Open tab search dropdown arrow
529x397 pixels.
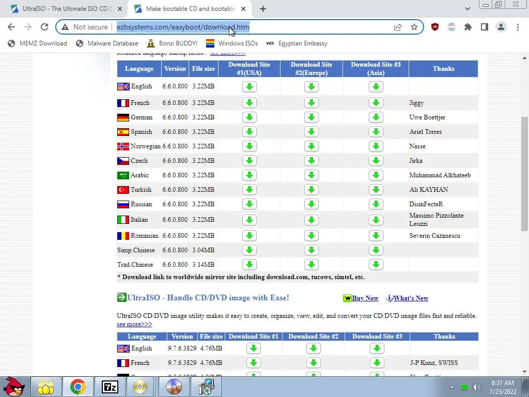pyautogui.click(x=467, y=9)
